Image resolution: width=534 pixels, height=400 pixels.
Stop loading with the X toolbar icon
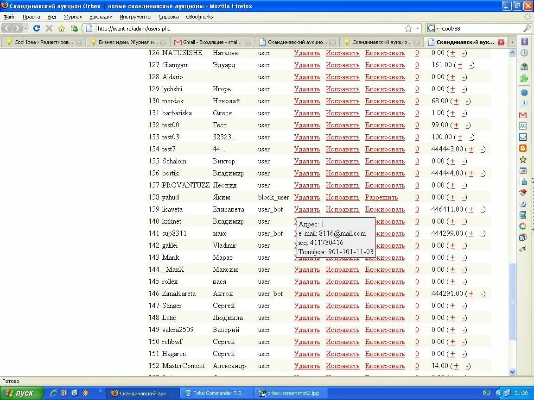click(x=49, y=28)
